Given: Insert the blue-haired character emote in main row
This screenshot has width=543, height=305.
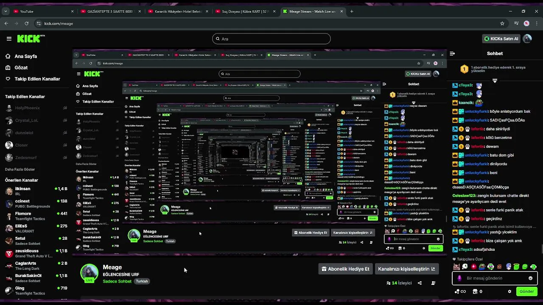Looking at the screenshot, I should (x=508, y=266).
